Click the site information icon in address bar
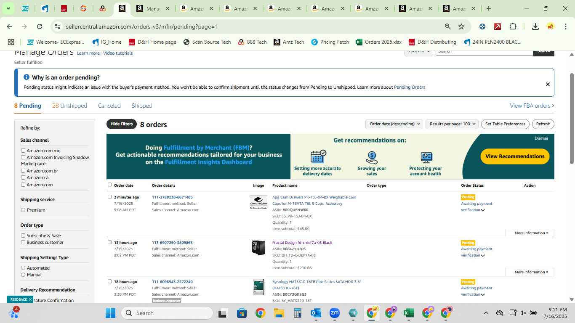This screenshot has width=575, height=323. point(58,26)
